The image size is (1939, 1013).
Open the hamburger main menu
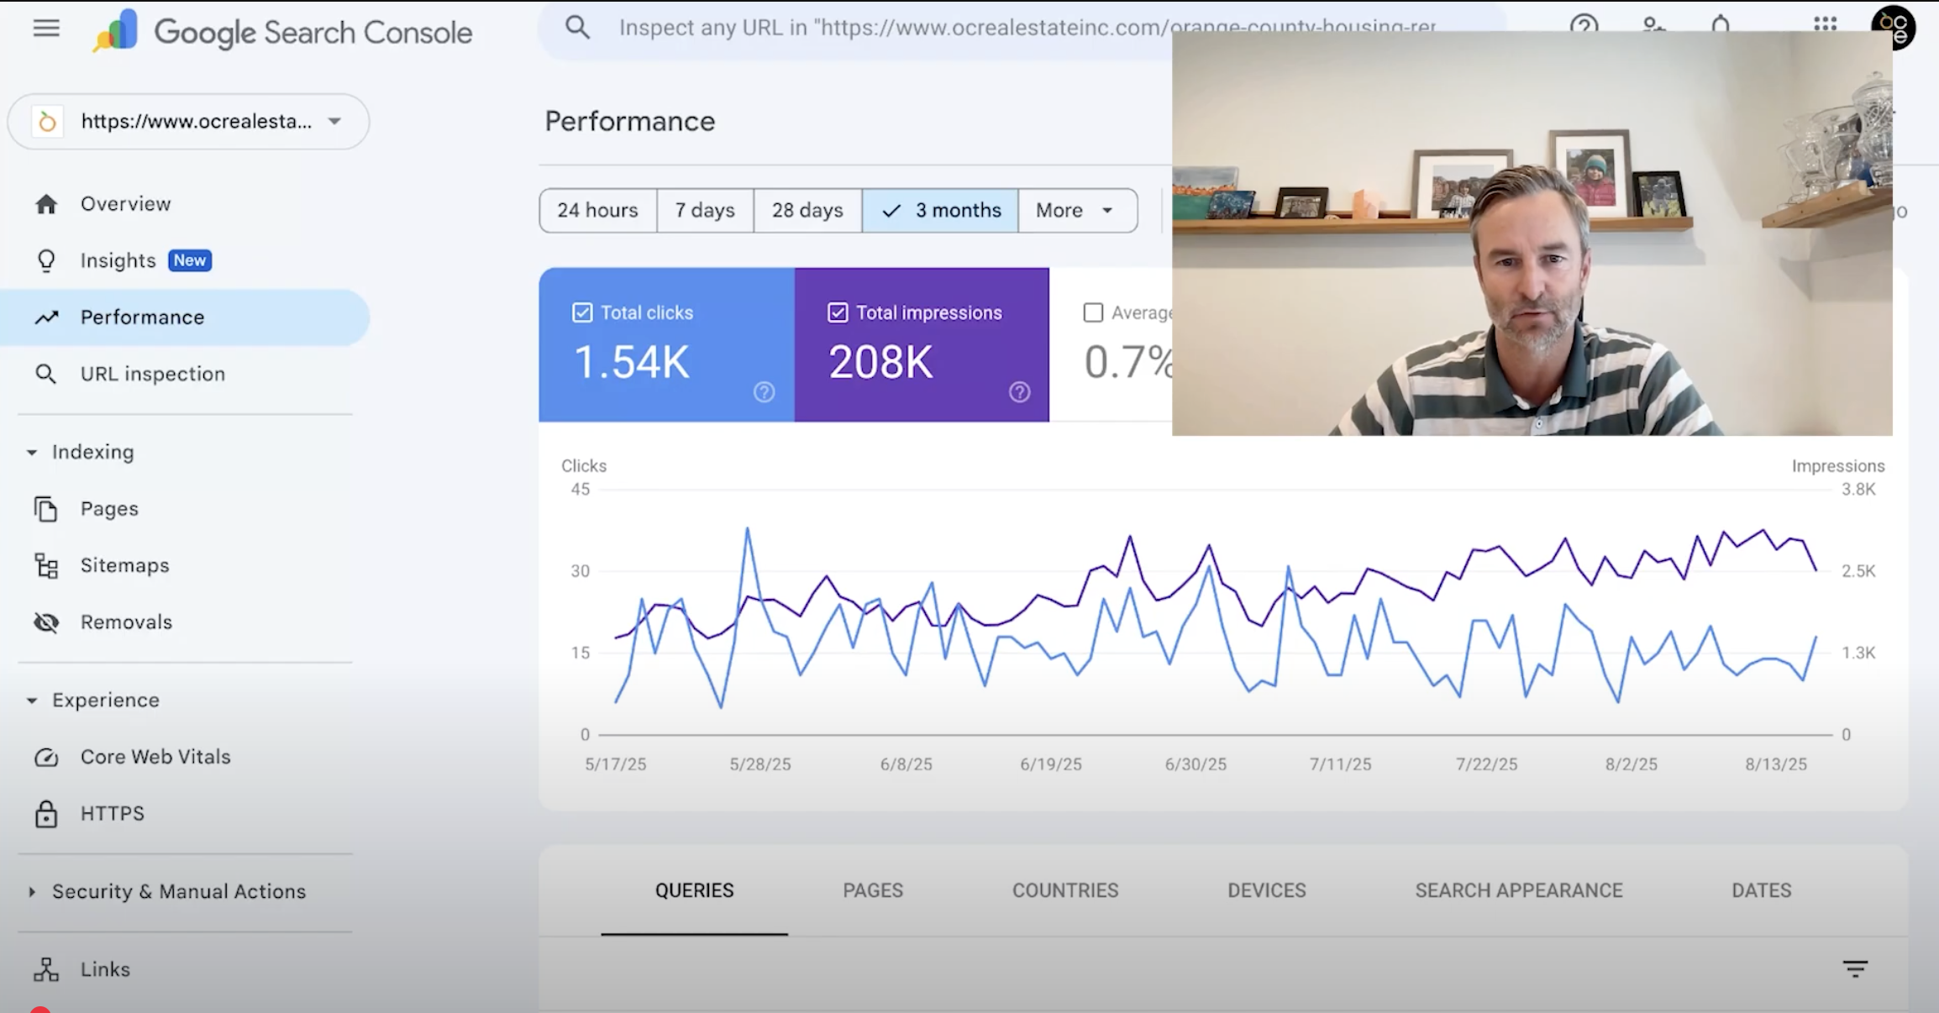tap(46, 29)
